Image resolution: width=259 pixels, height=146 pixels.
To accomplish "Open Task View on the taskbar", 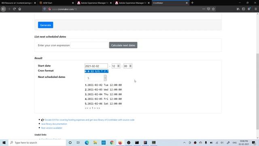I will click(x=78, y=142).
